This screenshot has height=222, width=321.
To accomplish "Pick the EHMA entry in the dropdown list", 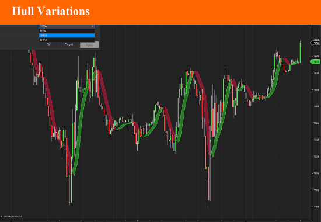I will 67,40.
